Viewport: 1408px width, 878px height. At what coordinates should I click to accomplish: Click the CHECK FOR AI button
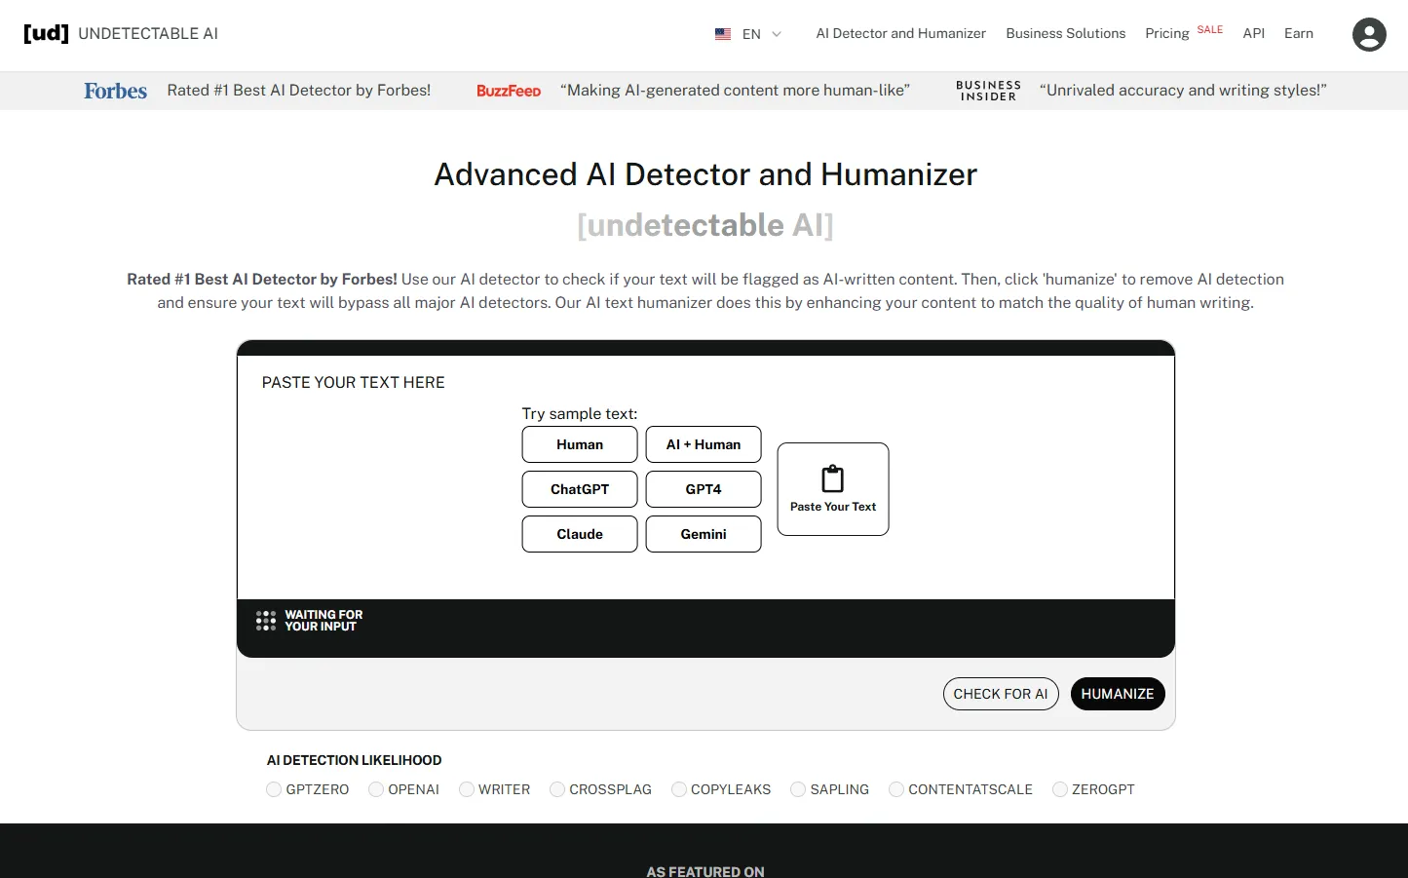pyautogui.click(x=1001, y=693)
